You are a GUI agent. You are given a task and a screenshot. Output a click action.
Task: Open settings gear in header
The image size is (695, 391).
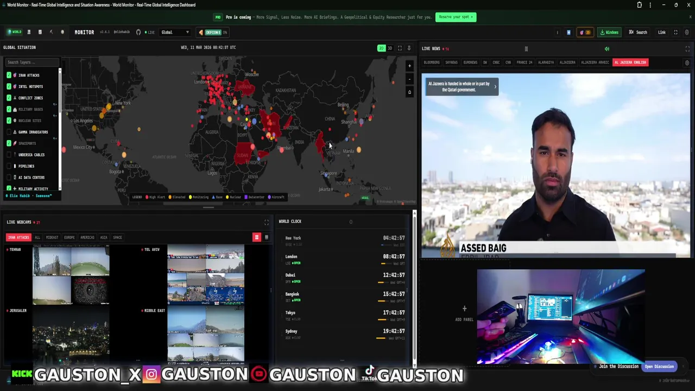(x=687, y=32)
